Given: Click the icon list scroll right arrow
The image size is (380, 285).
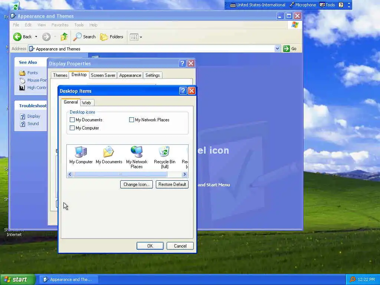Looking at the screenshot, I should [x=184, y=174].
